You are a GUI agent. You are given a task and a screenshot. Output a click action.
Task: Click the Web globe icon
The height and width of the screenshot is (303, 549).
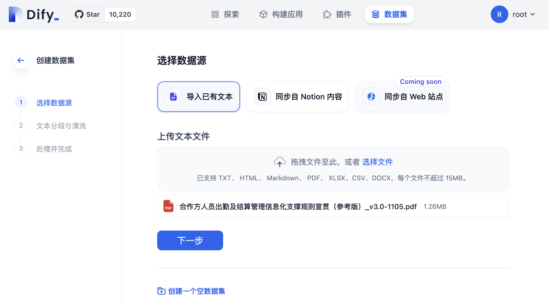tap(371, 97)
